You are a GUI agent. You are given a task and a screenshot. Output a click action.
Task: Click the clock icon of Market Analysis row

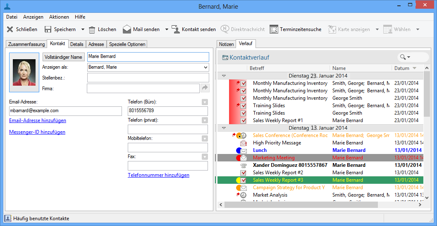[243, 195]
